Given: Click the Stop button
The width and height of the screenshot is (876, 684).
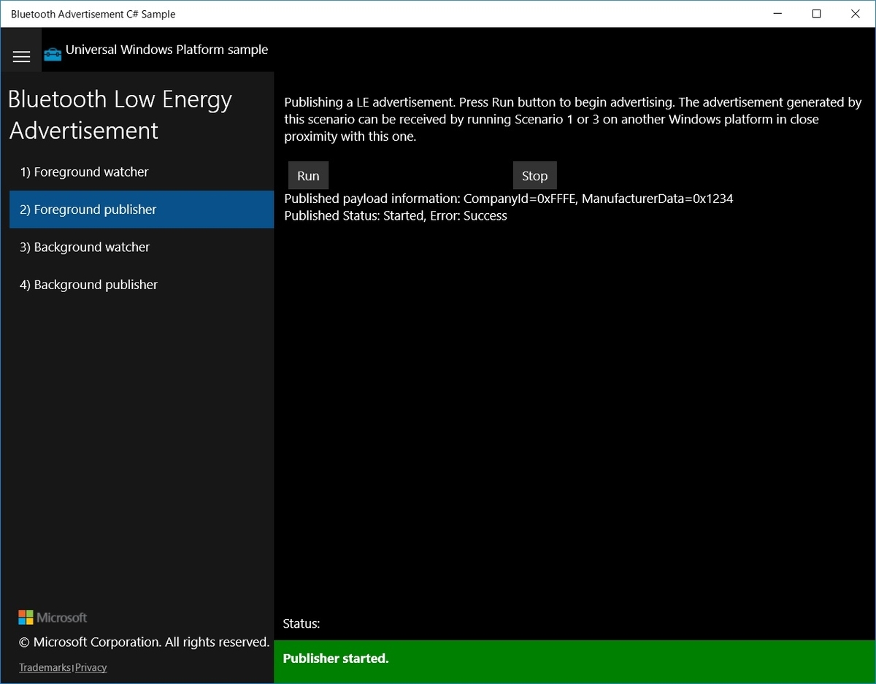Looking at the screenshot, I should pyautogui.click(x=534, y=176).
